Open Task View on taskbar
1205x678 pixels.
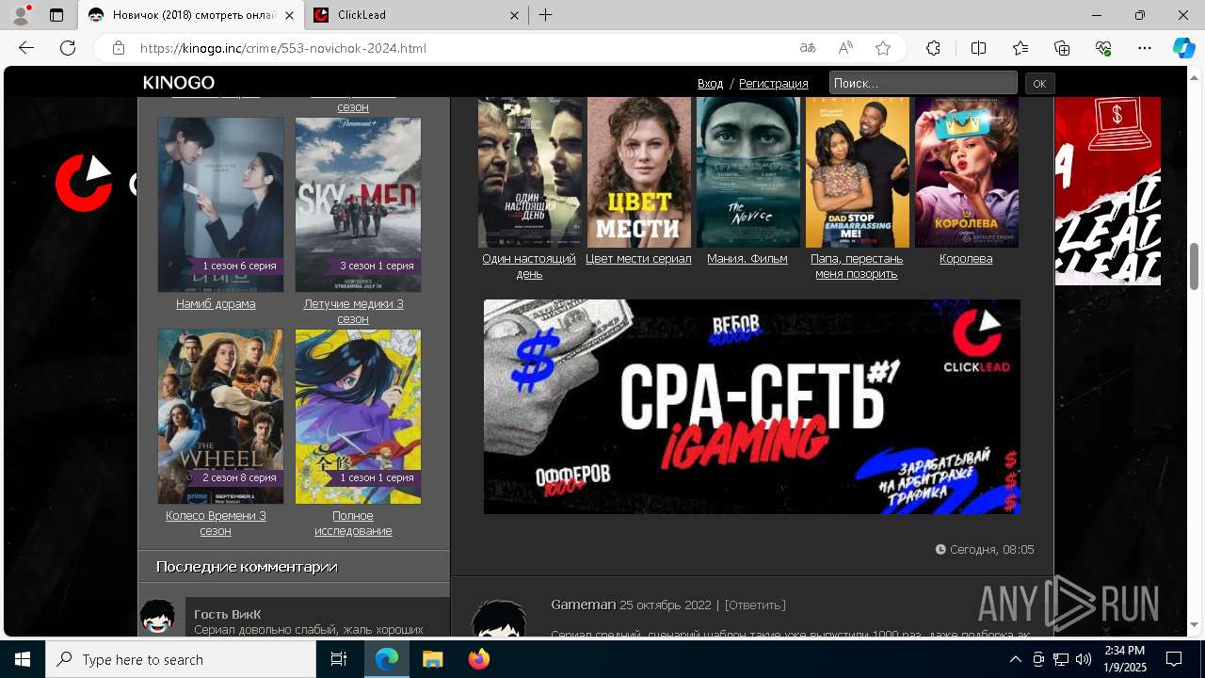click(x=339, y=659)
